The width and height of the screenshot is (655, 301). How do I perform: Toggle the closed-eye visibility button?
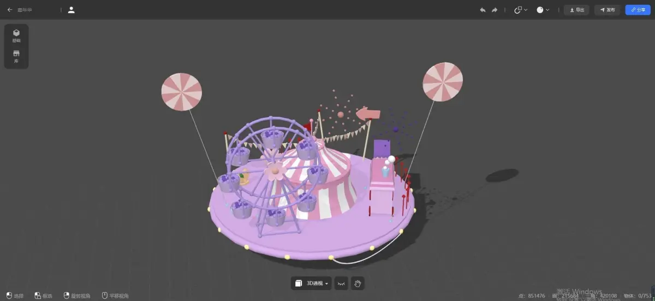point(341,283)
